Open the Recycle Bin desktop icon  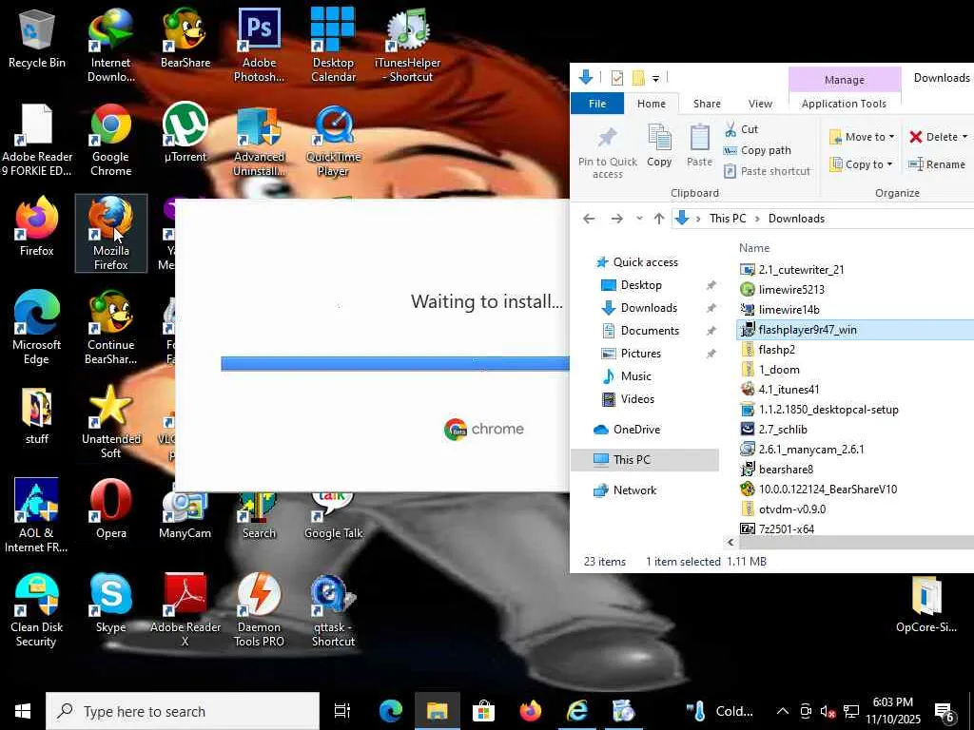(37, 39)
